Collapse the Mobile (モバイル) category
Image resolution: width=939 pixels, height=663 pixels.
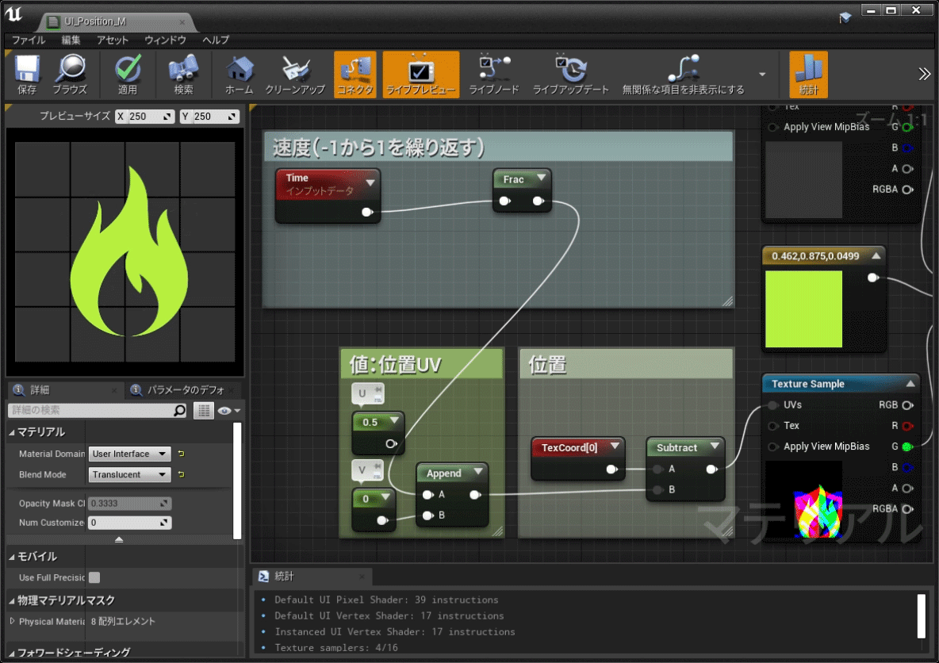click(x=12, y=557)
